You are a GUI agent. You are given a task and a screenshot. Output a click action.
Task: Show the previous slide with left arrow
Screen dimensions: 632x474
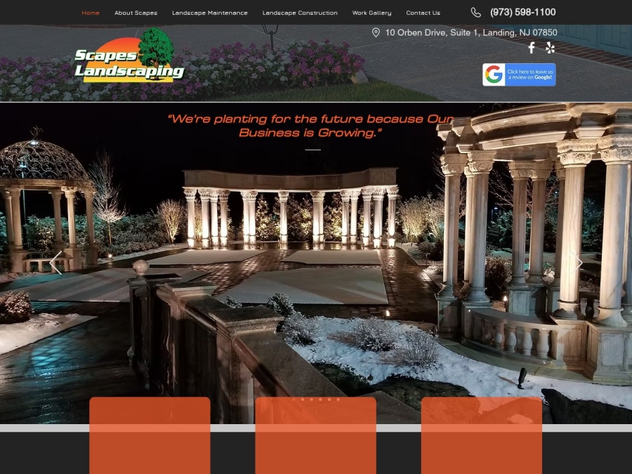click(x=55, y=263)
